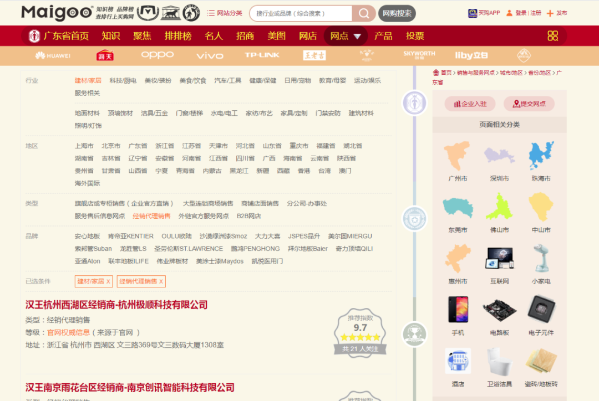
Task: Open 珠海市 map thumbnail
Action: click(x=541, y=156)
